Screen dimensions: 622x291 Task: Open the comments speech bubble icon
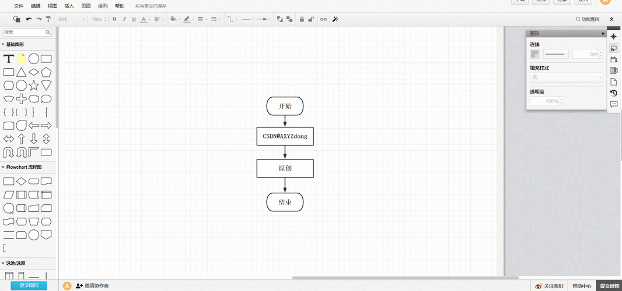(614, 105)
